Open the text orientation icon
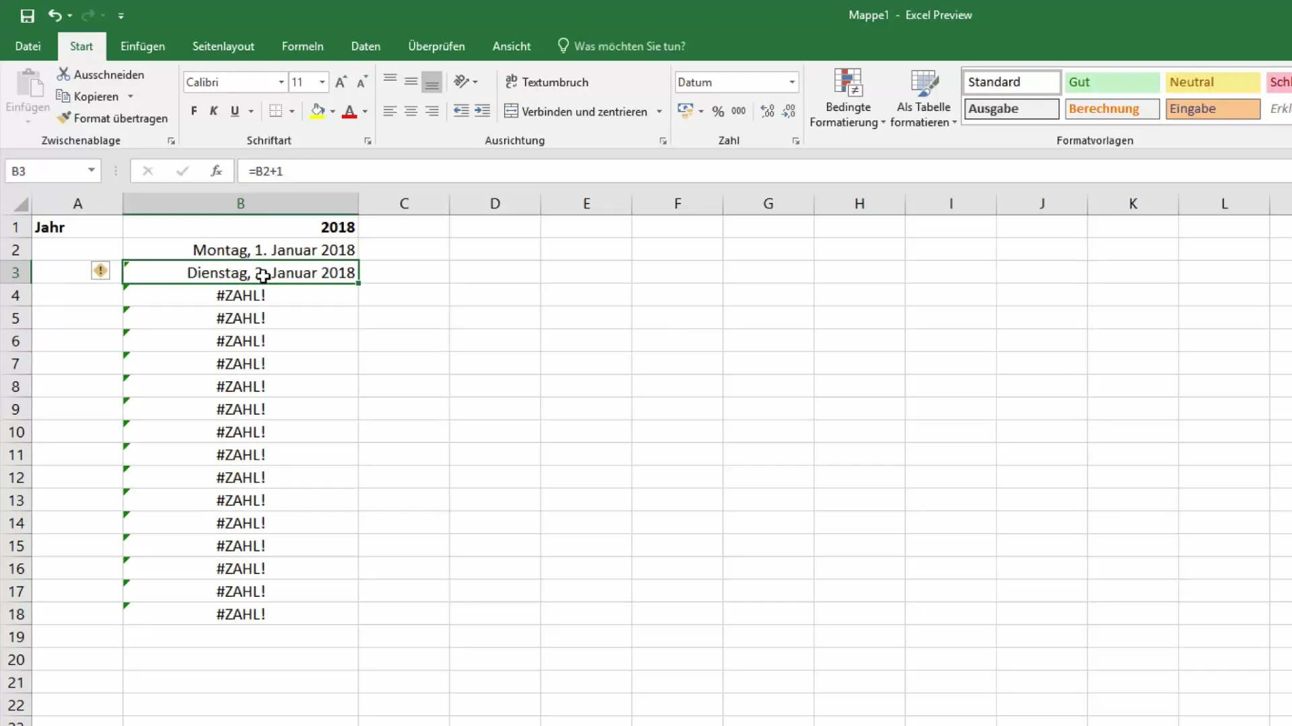 [461, 82]
